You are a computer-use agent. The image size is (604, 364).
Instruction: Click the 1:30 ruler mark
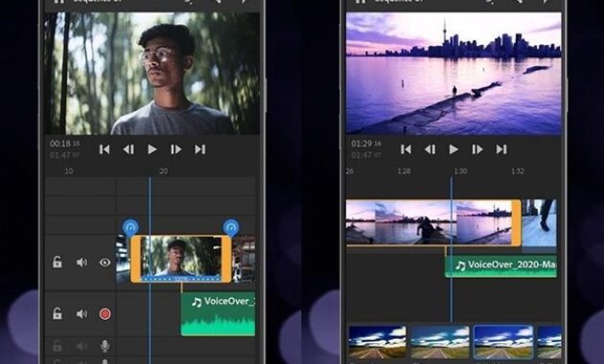[x=460, y=171]
